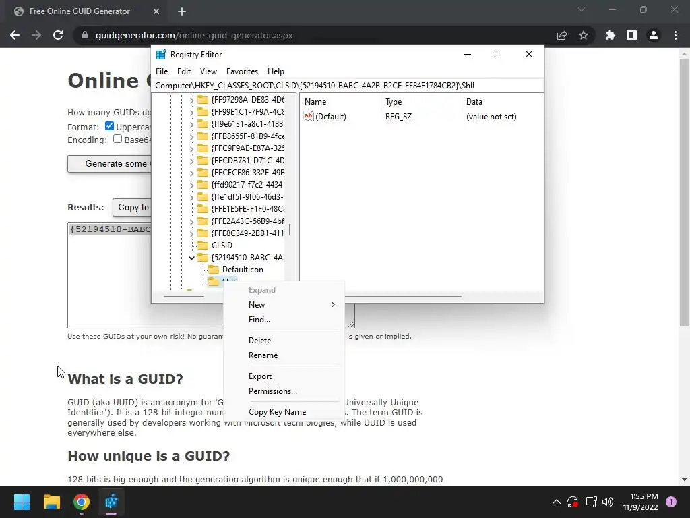Toggle the Uppercase format checkbox
Screen dimensions: 690x518
[x=110, y=126]
